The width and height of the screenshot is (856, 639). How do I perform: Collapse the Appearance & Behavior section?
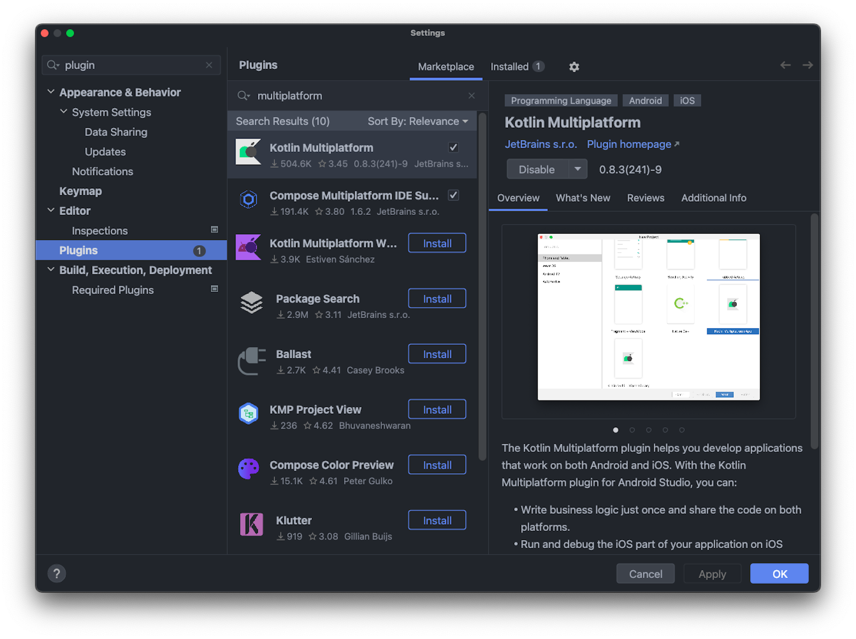pyautogui.click(x=51, y=91)
